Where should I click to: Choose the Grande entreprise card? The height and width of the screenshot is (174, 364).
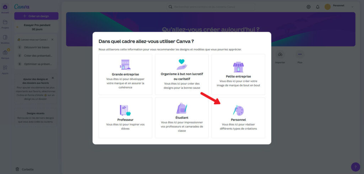[125, 74]
